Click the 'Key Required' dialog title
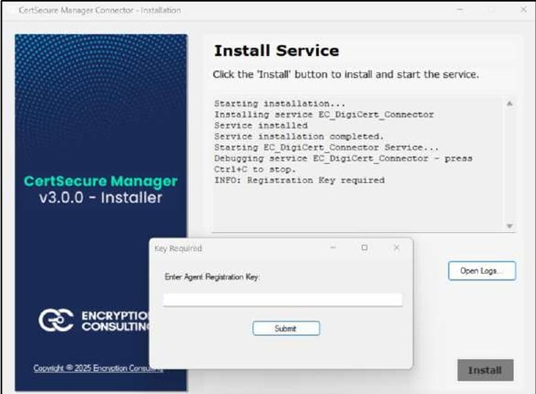Image resolution: width=536 pixels, height=394 pixels. (x=178, y=248)
